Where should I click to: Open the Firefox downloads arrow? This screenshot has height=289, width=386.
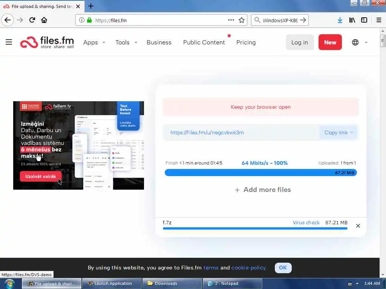(x=340, y=20)
